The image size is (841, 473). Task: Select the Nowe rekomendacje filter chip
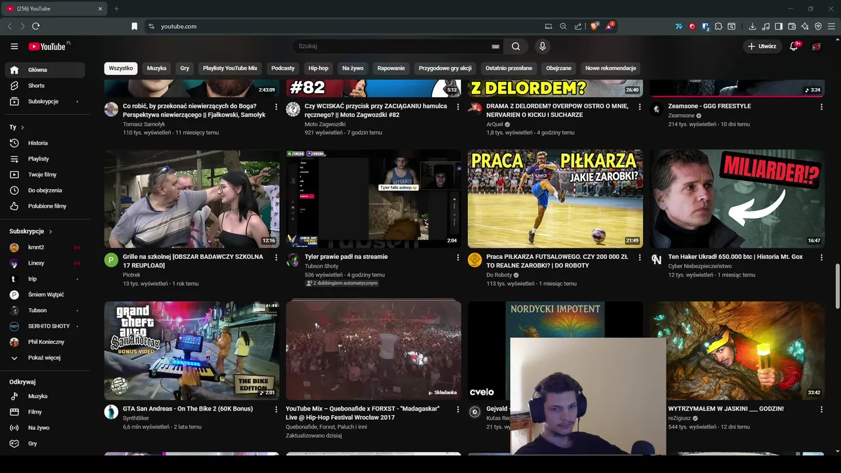(610, 68)
